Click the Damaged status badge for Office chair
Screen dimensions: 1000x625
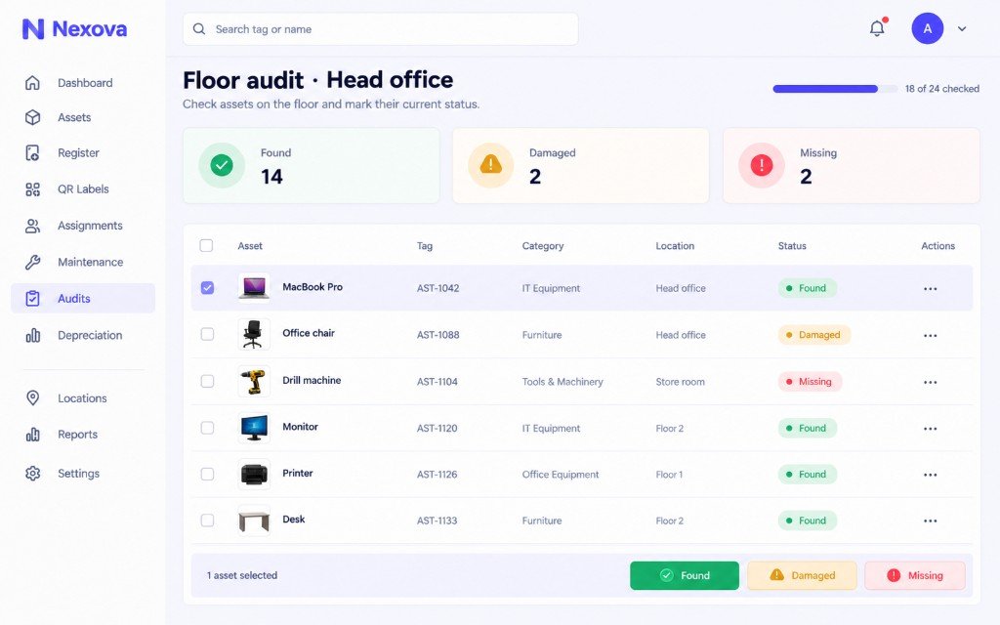pyautogui.click(x=813, y=335)
